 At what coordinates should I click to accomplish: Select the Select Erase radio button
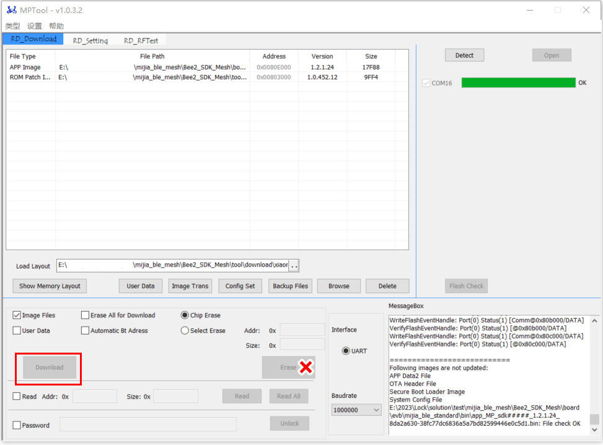point(185,330)
